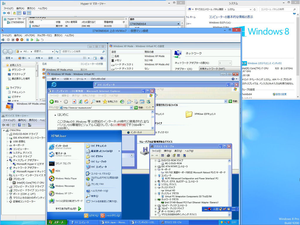Open クリップボード(C) menu in HVWin7 connection window
This screenshot has width=300, height=225.
[45, 35]
